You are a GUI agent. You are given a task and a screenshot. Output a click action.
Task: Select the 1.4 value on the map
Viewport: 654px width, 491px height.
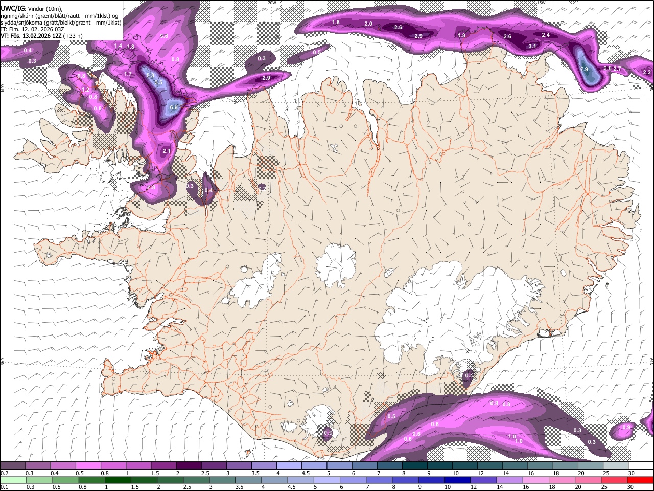click(x=118, y=46)
